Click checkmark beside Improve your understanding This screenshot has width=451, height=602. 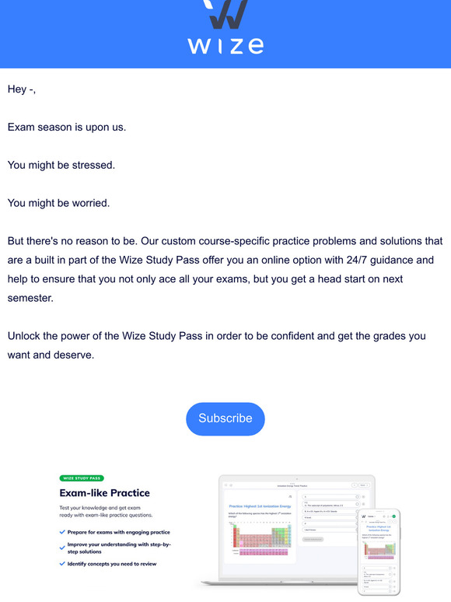pyautogui.click(x=62, y=548)
